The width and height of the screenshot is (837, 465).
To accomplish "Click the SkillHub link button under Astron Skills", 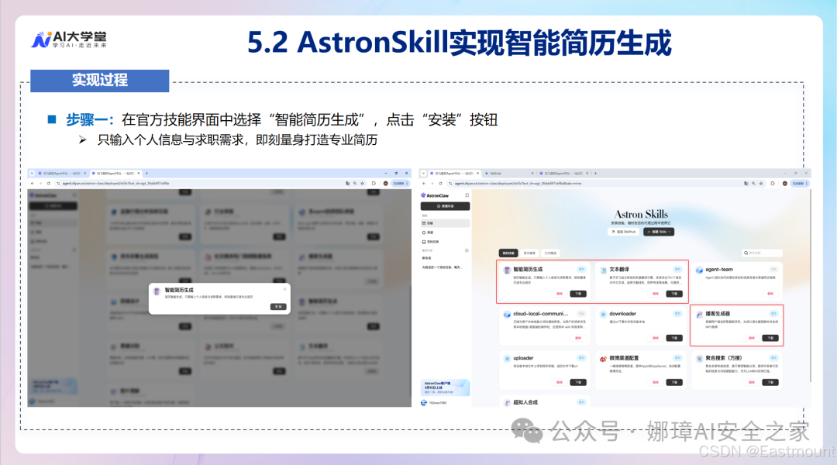I will click(623, 232).
